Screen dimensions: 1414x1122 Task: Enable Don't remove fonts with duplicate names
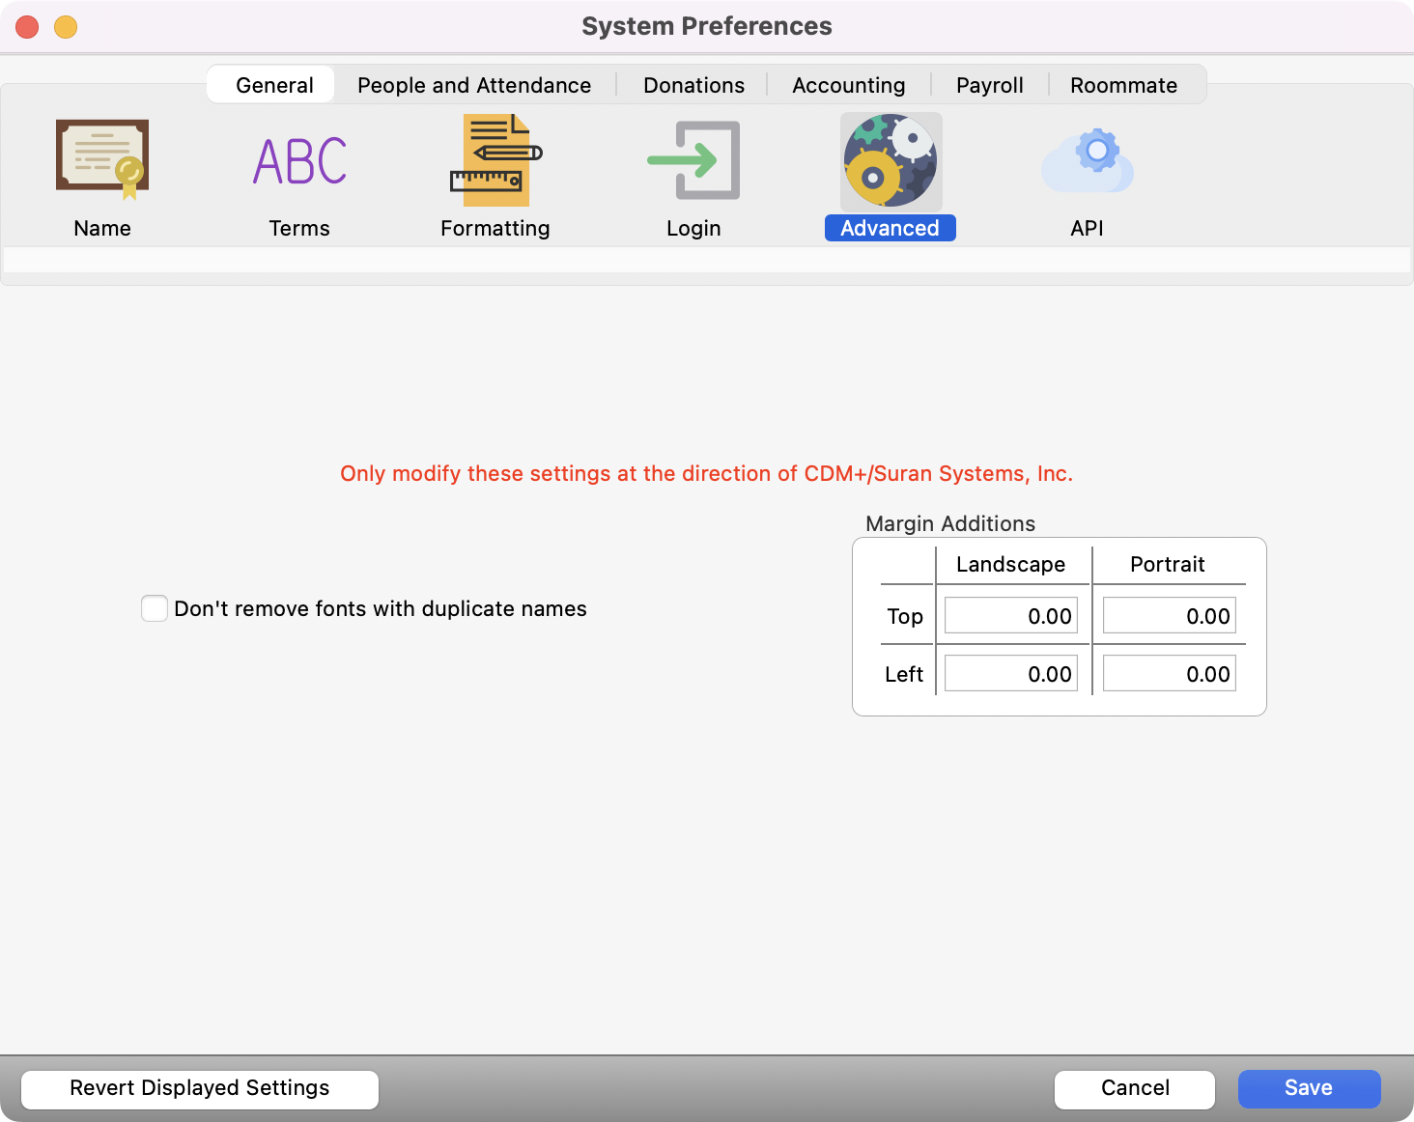click(x=155, y=608)
